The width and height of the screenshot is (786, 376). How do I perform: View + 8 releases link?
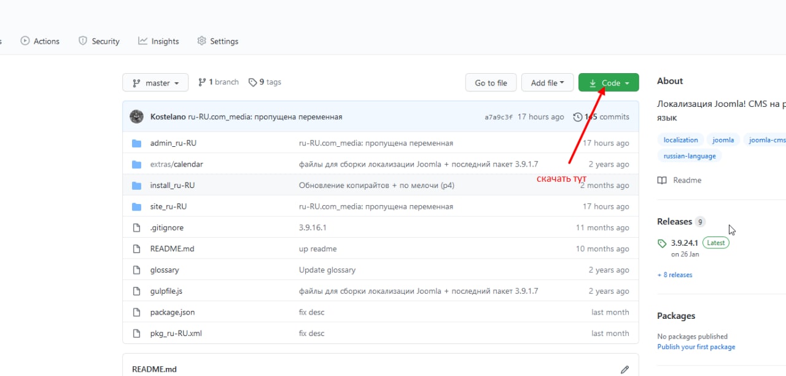coord(675,275)
